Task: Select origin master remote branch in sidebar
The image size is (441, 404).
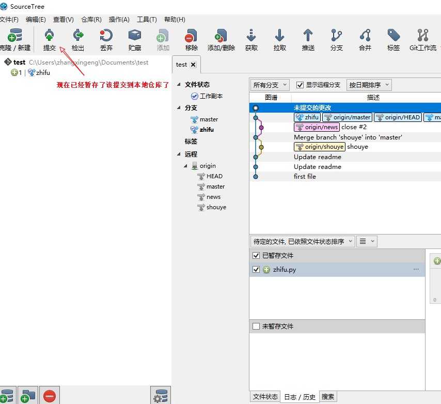Action: 211,187
